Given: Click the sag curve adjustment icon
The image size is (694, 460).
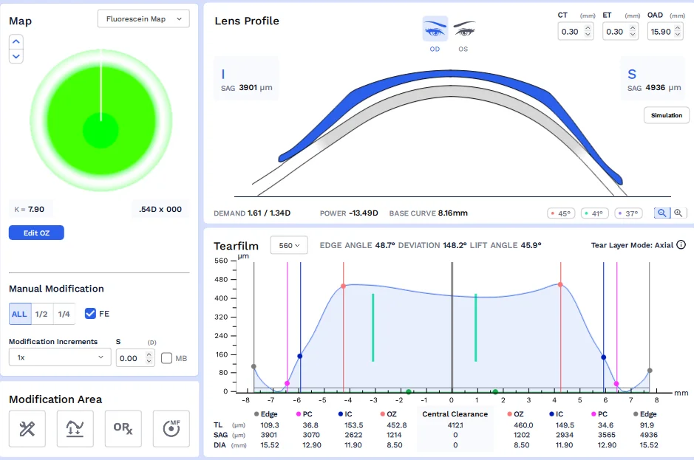Looking at the screenshot, I should pyautogui.click(x=75, y=429).
